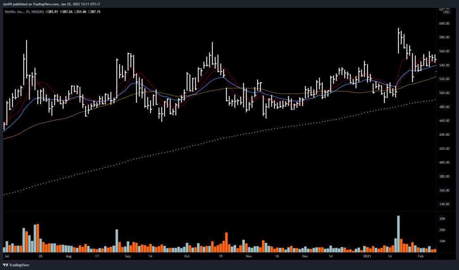Click the 2021 date axis label
The image size is (459, 270).
368,257
